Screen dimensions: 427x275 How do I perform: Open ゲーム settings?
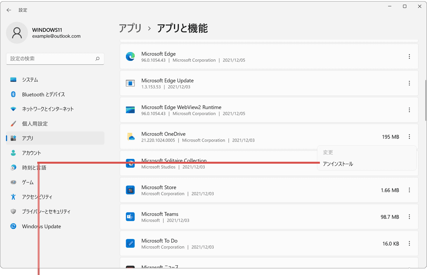[55, 182]
